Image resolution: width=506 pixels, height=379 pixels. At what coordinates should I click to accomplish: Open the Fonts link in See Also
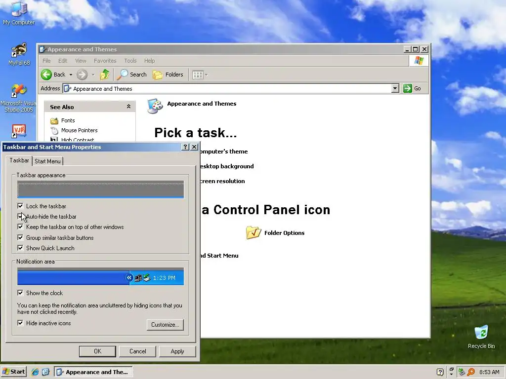[68, 120]
